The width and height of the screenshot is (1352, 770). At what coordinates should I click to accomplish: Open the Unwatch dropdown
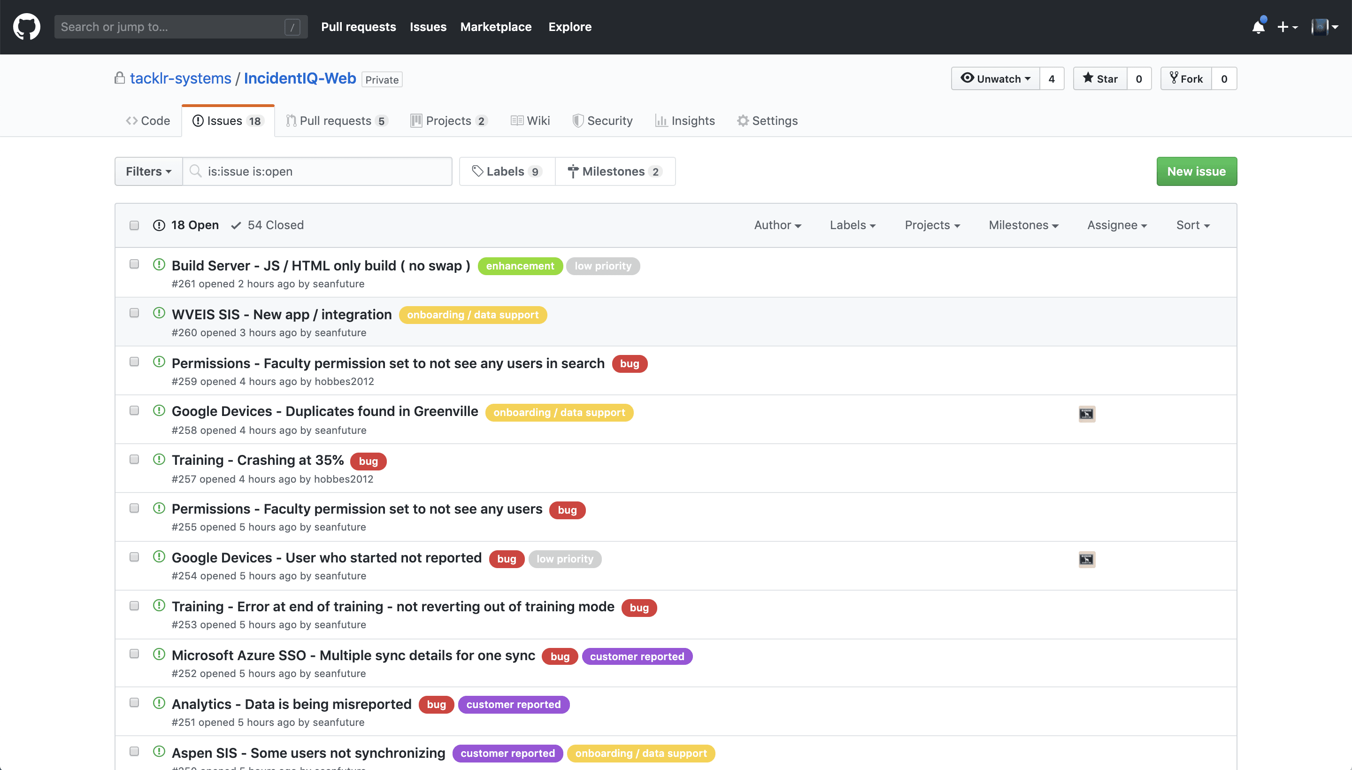coord(996,78)
